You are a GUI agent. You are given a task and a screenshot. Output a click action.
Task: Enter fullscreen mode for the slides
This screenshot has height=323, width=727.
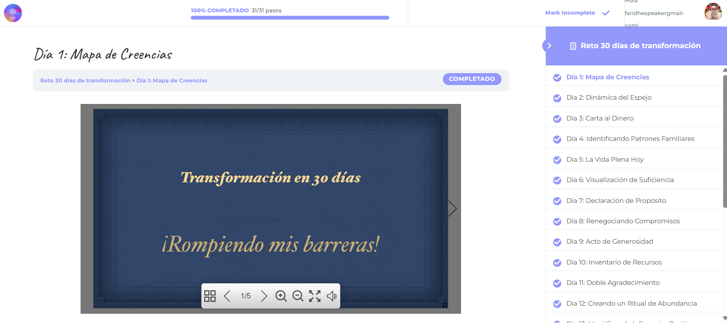pyautogui.click(x=315, y=296)
